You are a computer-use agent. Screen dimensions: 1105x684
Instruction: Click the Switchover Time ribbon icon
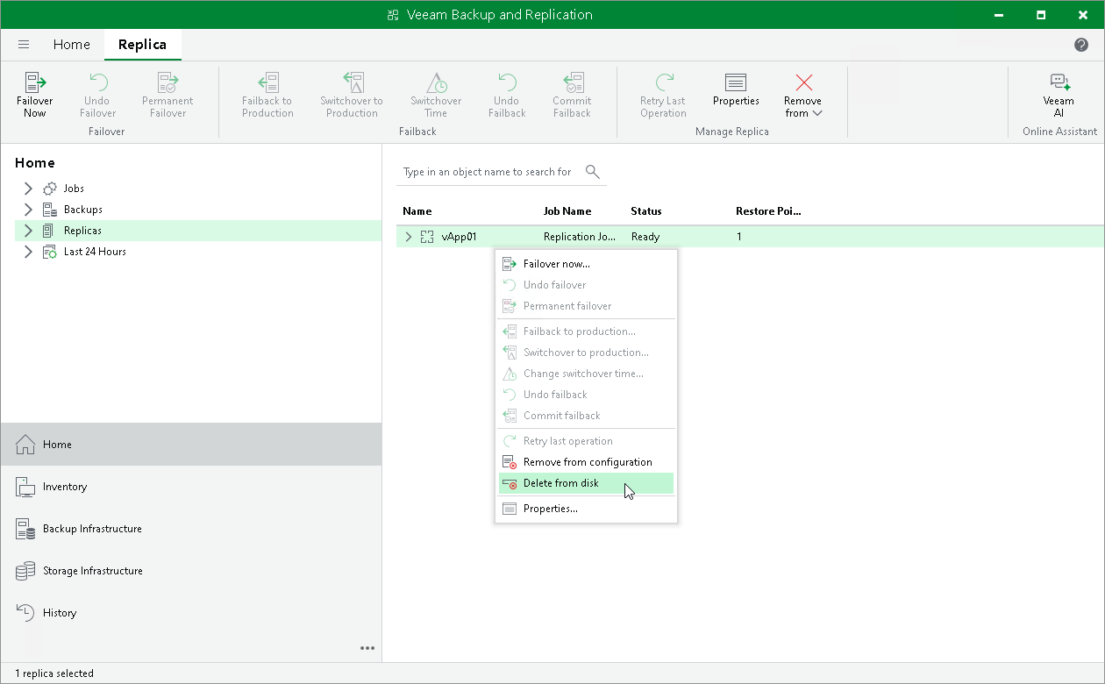tap(436, 82)
